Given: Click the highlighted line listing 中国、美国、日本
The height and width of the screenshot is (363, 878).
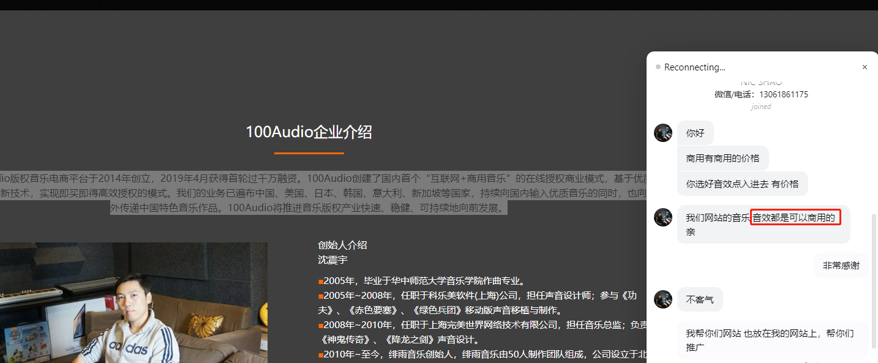Looking at the screenshot, I should click(x=324, y=193).
